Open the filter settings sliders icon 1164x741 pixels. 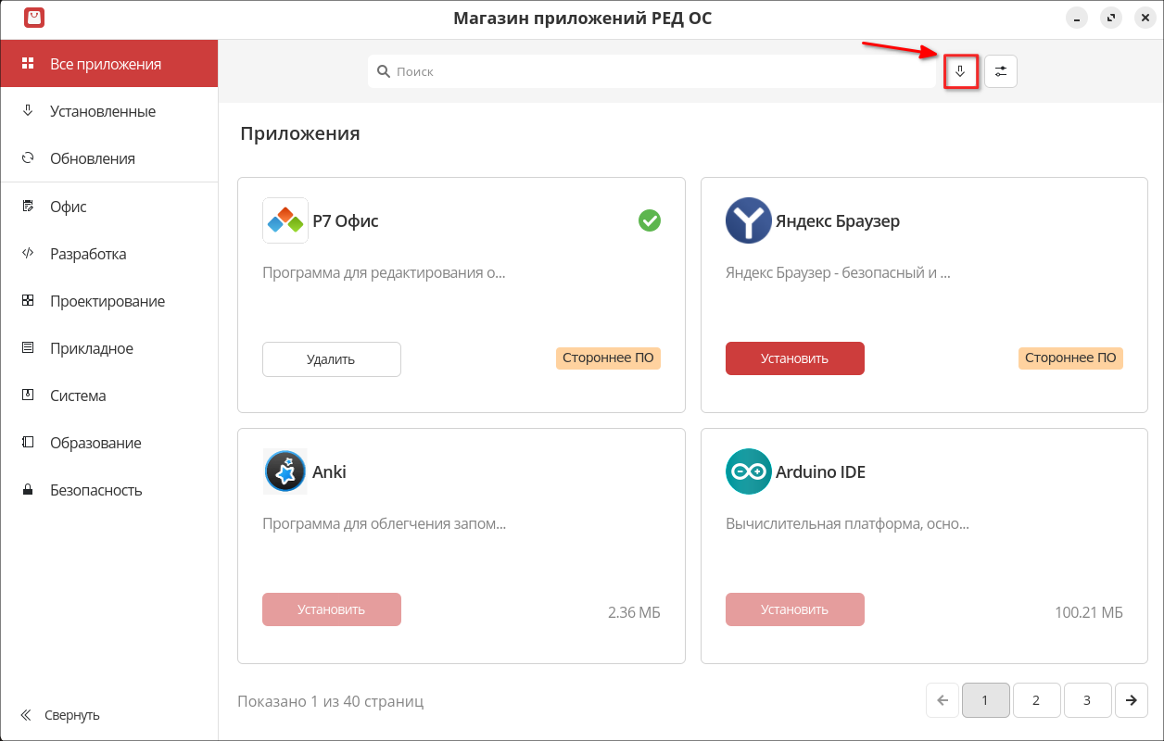1001,71
